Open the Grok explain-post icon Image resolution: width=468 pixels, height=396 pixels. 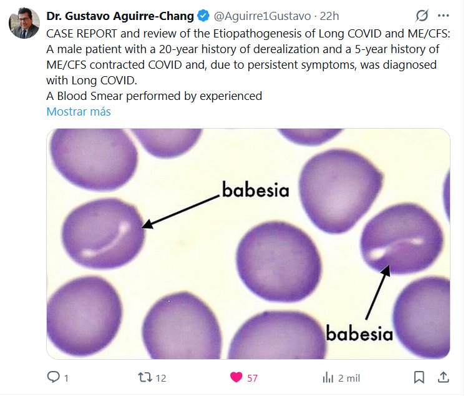(421, 16)
